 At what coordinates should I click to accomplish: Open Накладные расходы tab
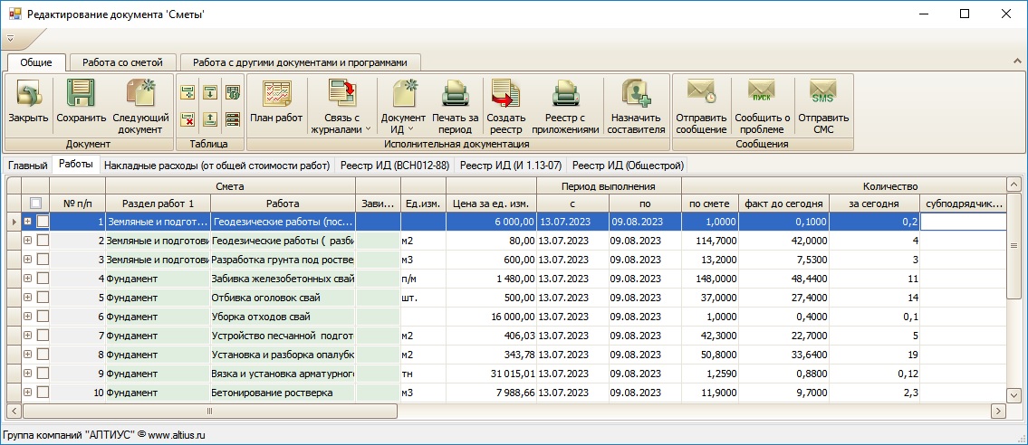[217, 166]
